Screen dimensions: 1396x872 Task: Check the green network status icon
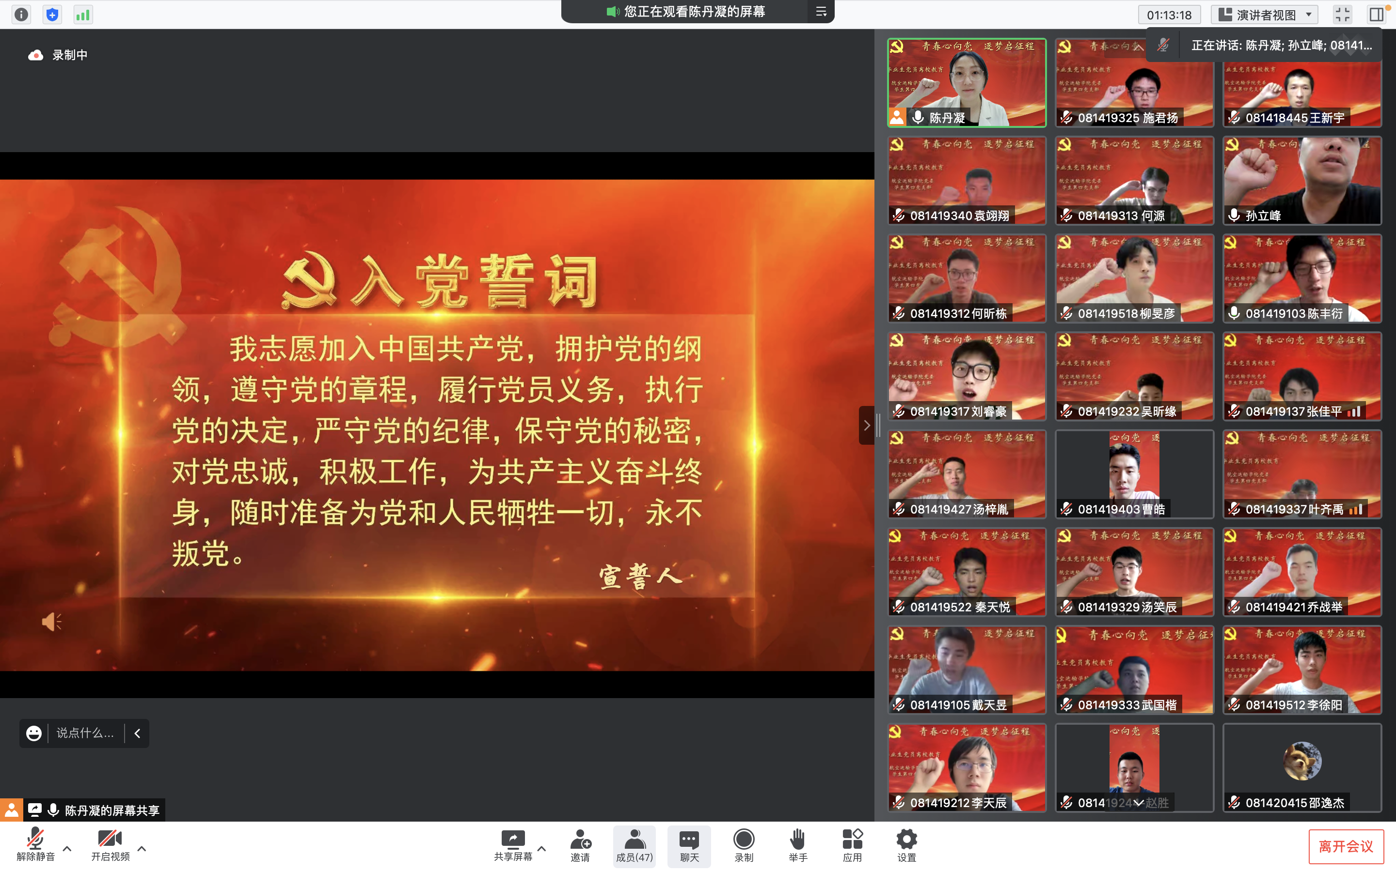tap(82, 15)
